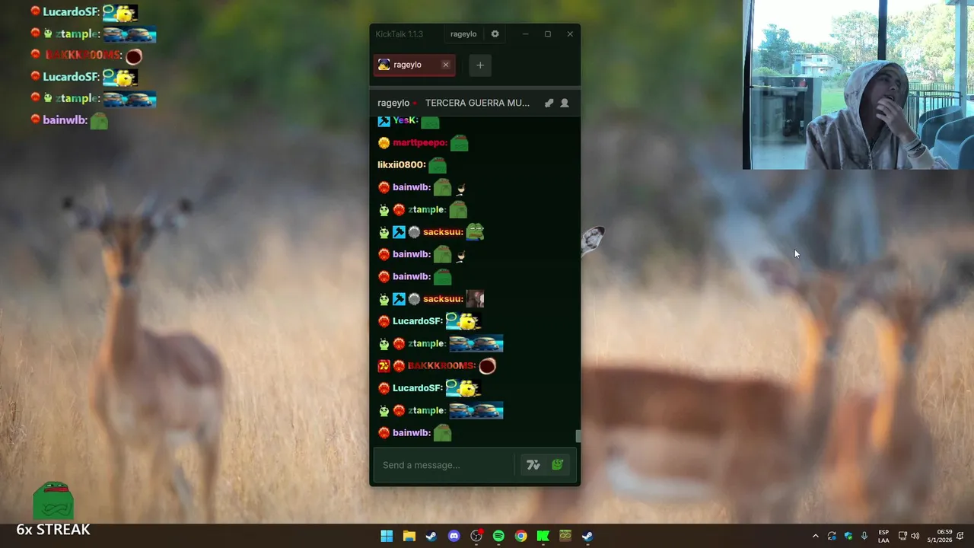
Task: Click marttpeepo's badge icon
Action: point(384,143)
